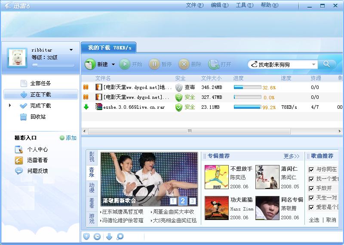Toggle the 手放开 song checkbox
The height and width of the screenshot is (245, 344).
[311, 189]
